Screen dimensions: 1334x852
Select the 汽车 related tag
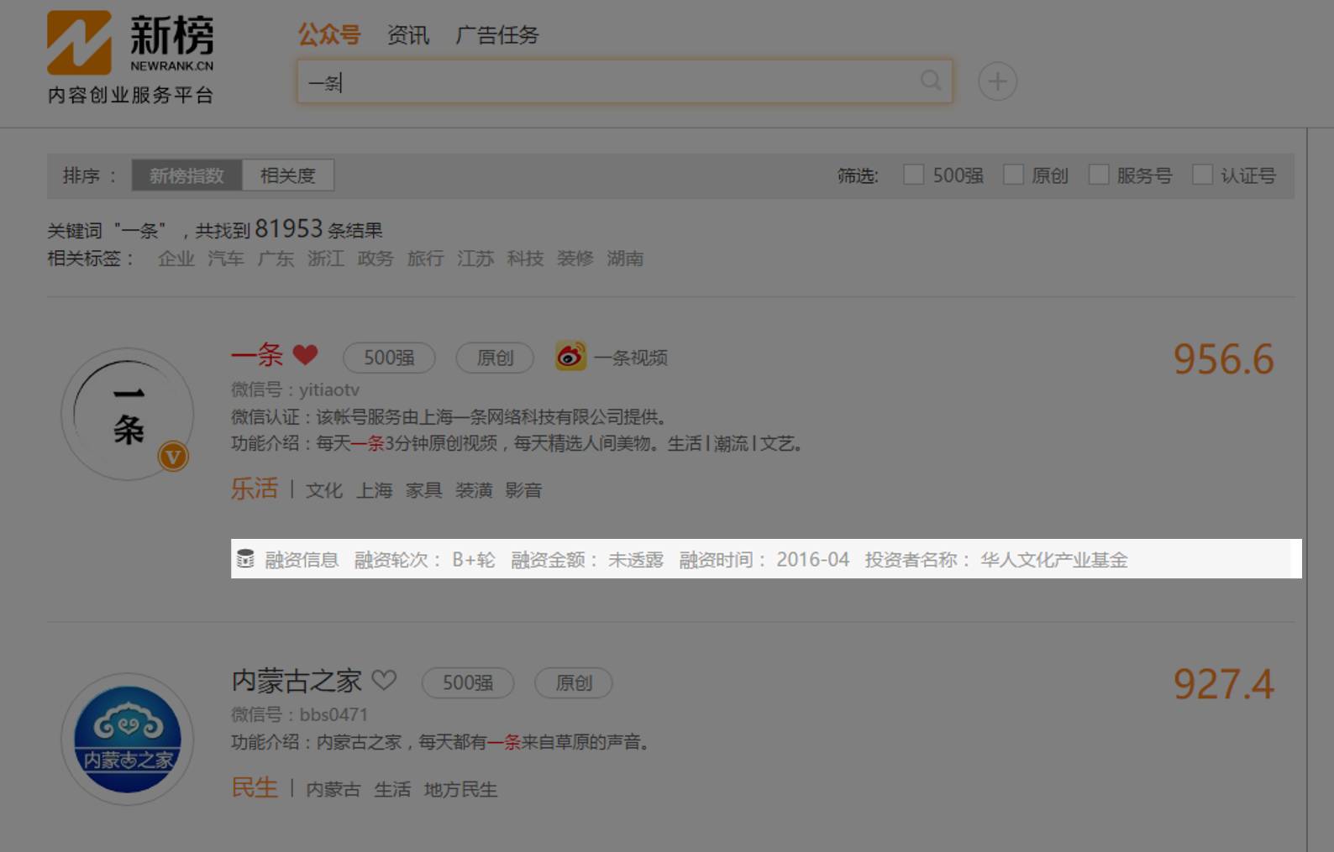225,259
